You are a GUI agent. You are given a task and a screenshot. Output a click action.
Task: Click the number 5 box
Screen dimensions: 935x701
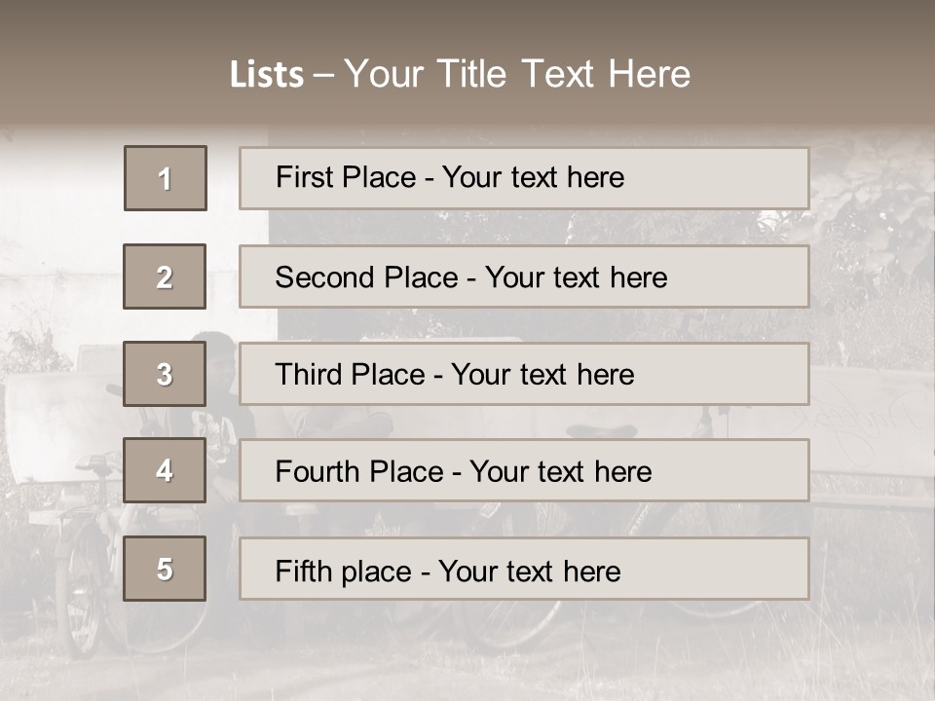coord(166,569)
